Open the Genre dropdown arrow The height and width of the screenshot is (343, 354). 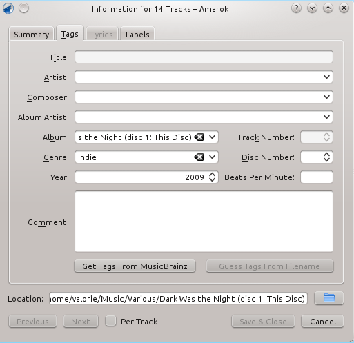point(212,157)
